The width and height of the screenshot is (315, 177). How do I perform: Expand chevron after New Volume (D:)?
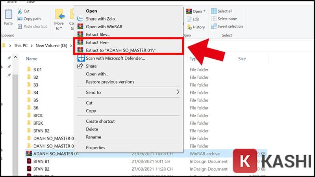[71, 46]
